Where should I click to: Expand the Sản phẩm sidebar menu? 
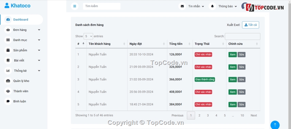(x=23, y=50)
